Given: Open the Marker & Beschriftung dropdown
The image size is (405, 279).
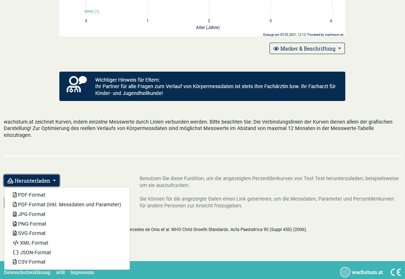Looking at the screenshot, I should point(307,48).
